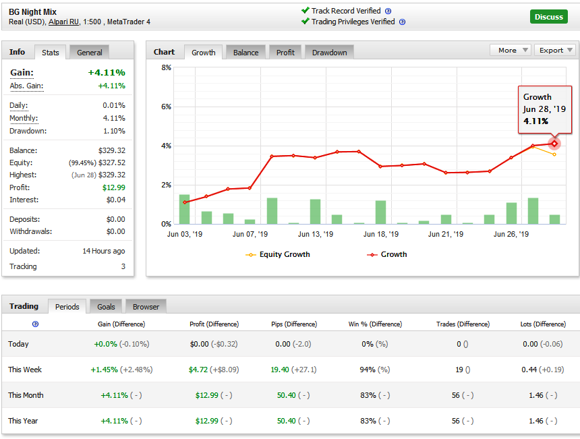Screen dimensions: 580x439
Task: Click the Today row label
Action: (x=18, y=344)
